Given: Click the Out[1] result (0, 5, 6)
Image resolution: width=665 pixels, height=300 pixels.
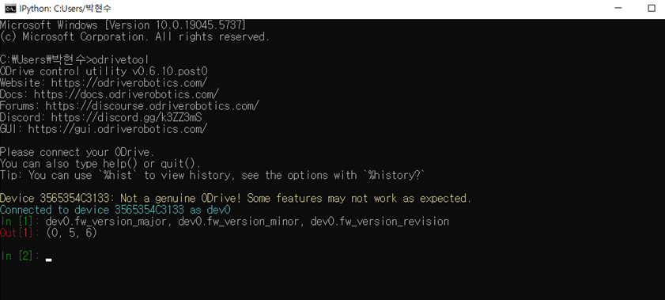Looking at the screenshot, I should pos(72,233).
